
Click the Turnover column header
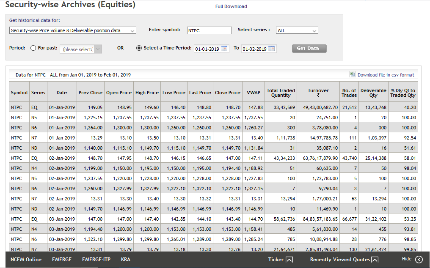(318, 93)
